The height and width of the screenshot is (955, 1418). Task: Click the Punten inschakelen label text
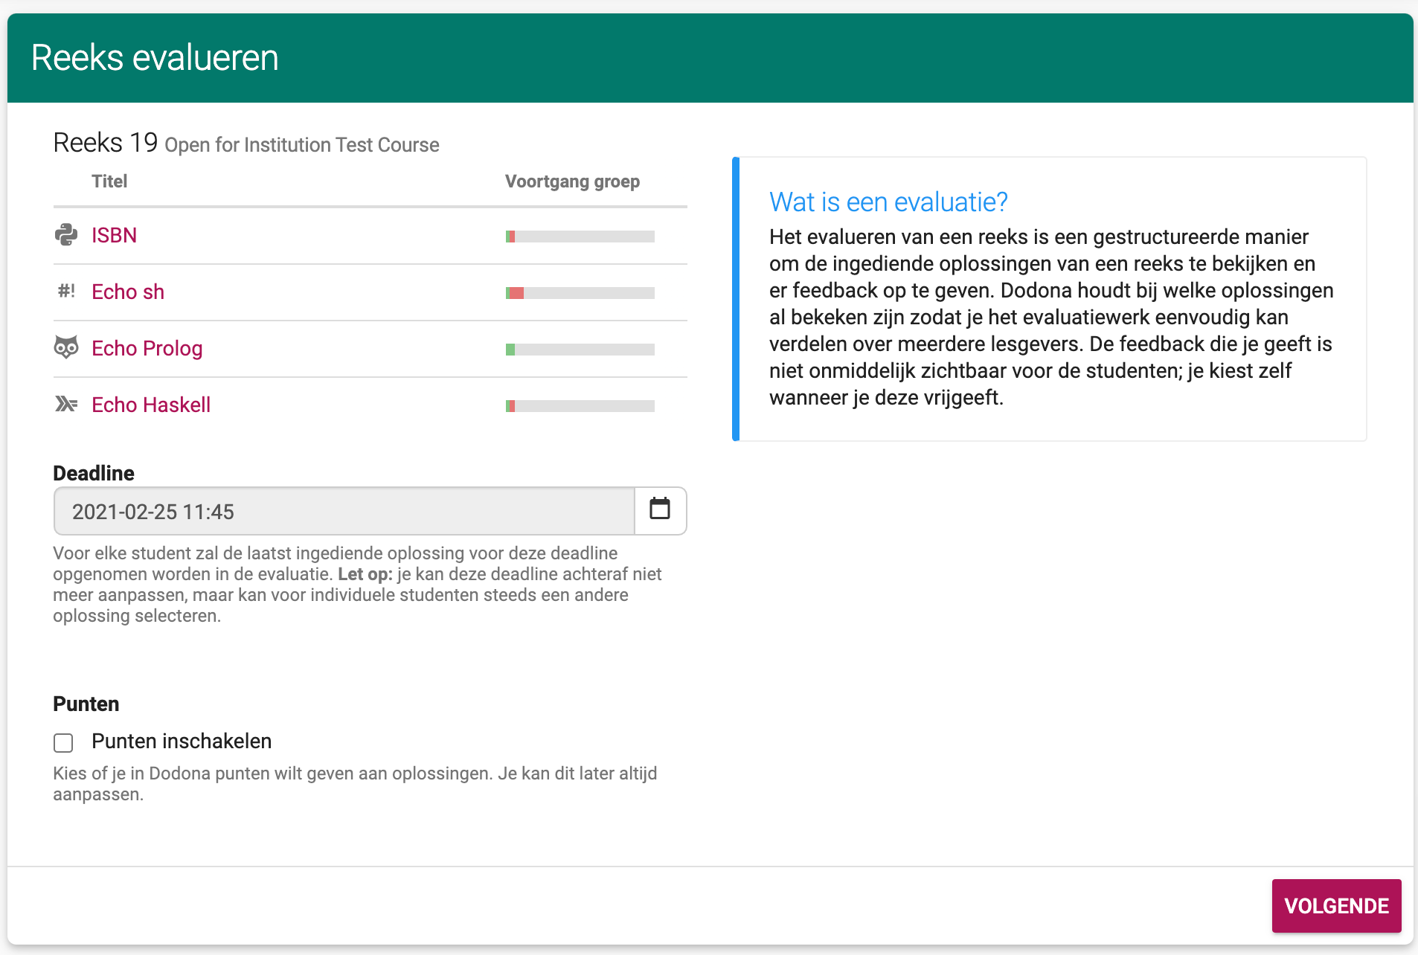coord(182,741)
